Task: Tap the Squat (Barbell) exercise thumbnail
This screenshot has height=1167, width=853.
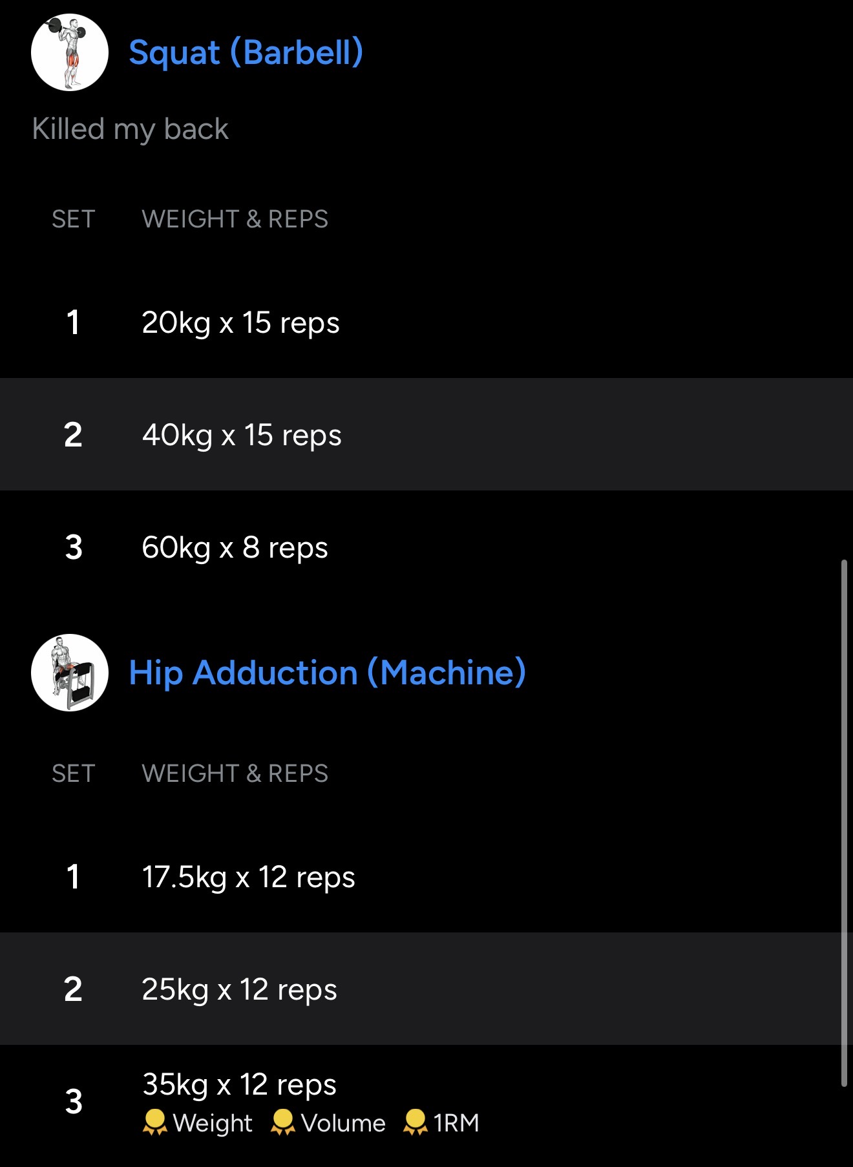Action: point(70,52)
